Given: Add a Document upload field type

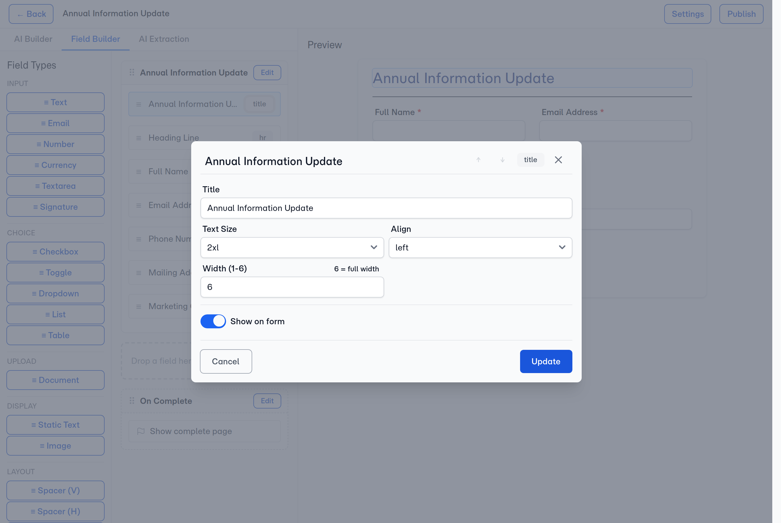Looking at the screenshot, I should click(55, 380).
